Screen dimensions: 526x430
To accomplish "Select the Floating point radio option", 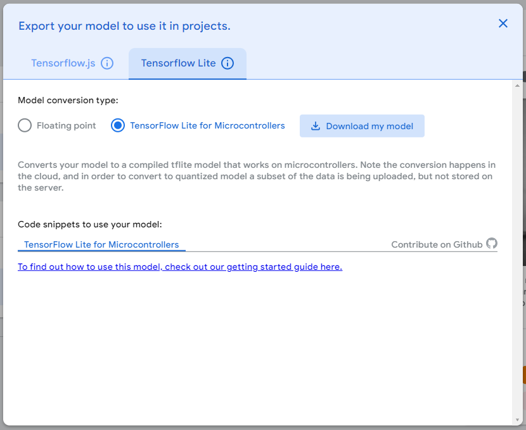I will click(25, 125).
